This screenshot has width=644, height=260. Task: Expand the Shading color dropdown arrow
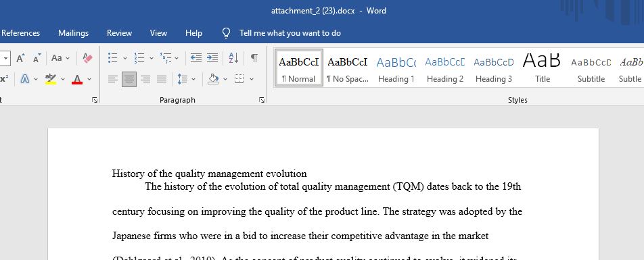(x=225, y=79)
